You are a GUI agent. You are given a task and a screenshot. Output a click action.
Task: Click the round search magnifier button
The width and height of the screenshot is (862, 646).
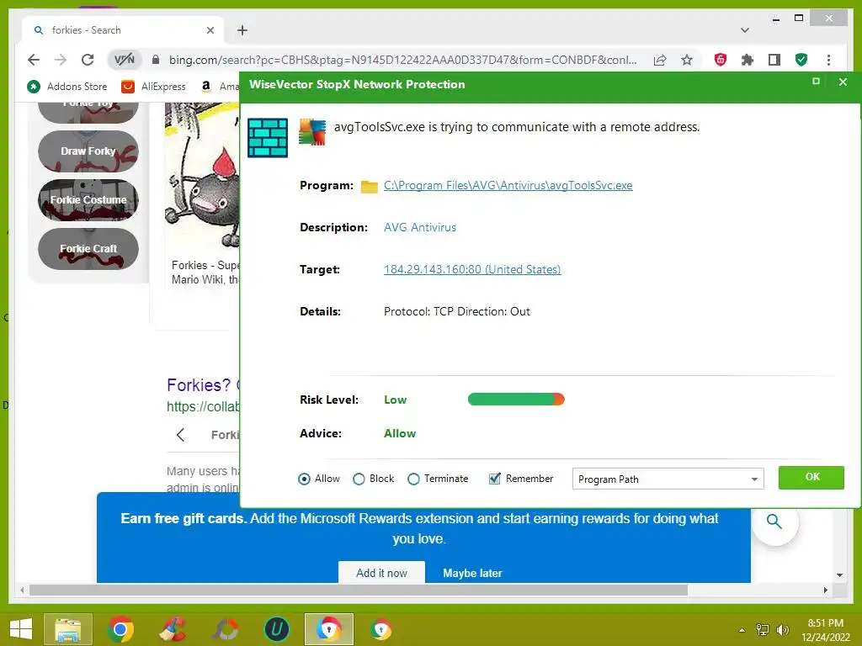click(774, 522)
